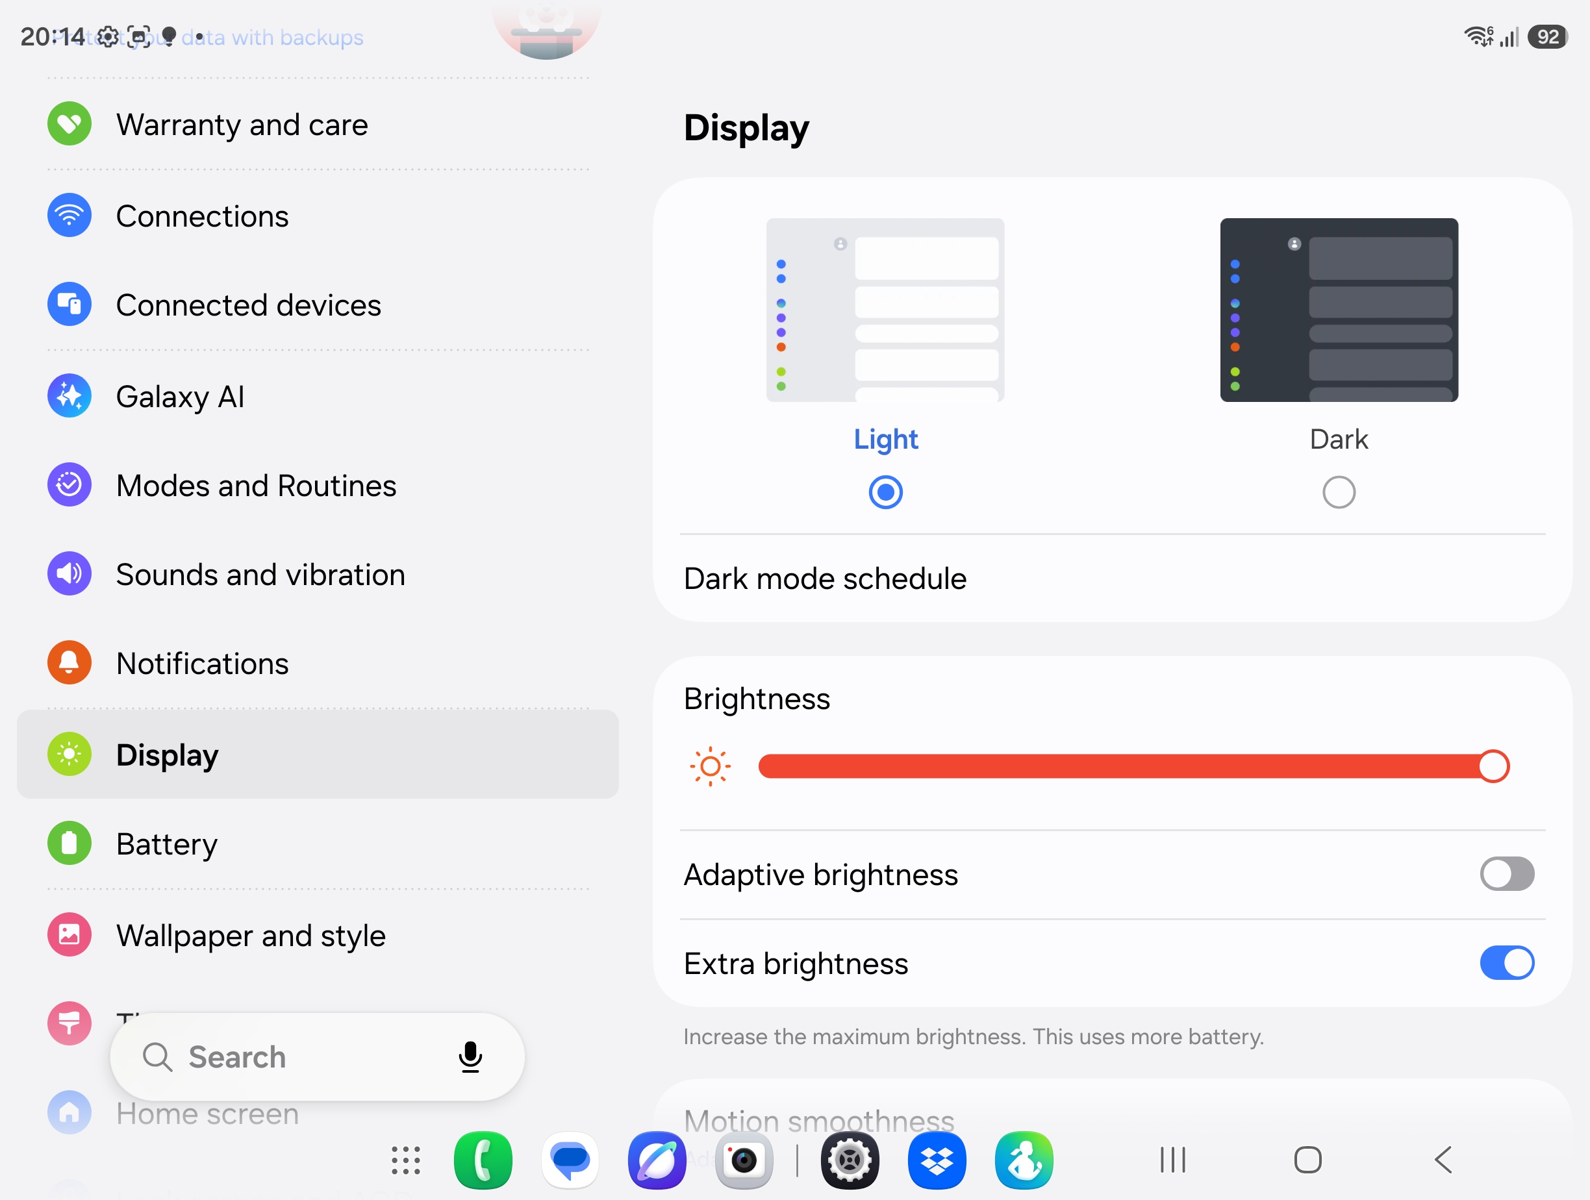
Task: Open Settings gear app in taskbar
Action: pos(850,1160)
